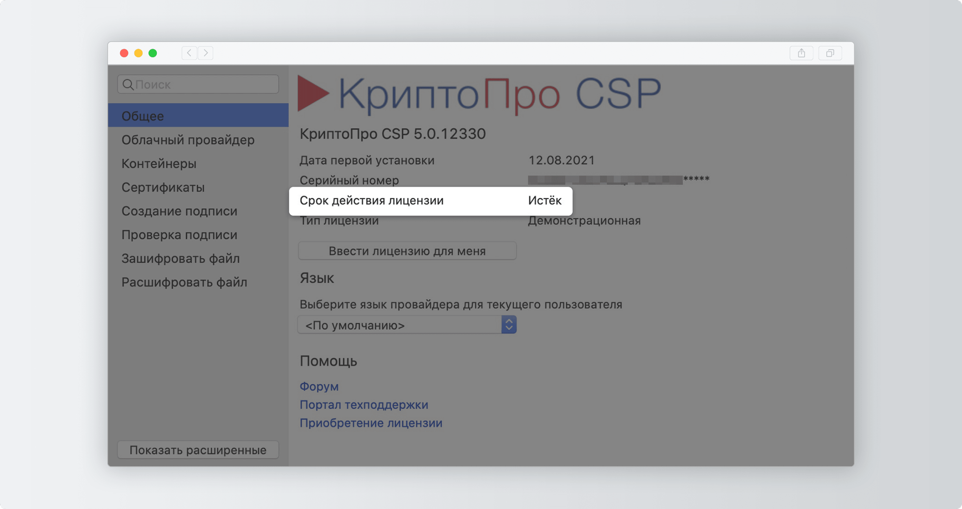Image resolution: width=962 pixels, height=509 pixels.
Task: Click the КриптоПро CSP 5.0.12330 version text
Action: (x=393, y=134)
